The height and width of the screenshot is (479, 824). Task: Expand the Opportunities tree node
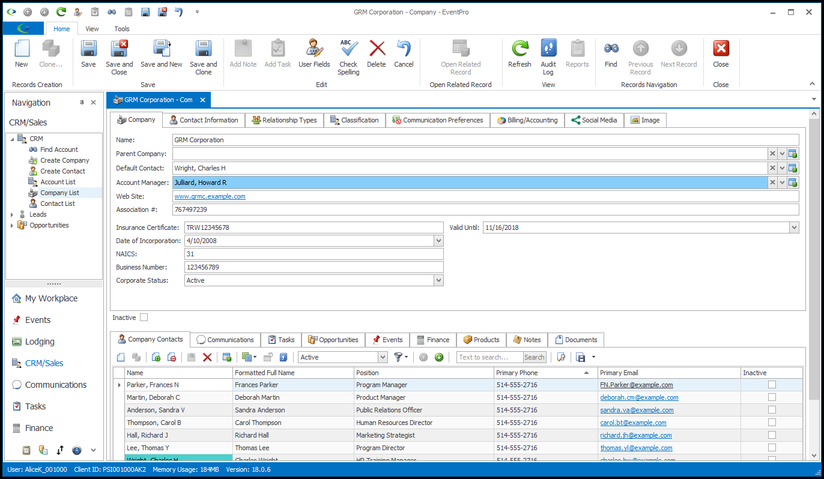(12, 225)
